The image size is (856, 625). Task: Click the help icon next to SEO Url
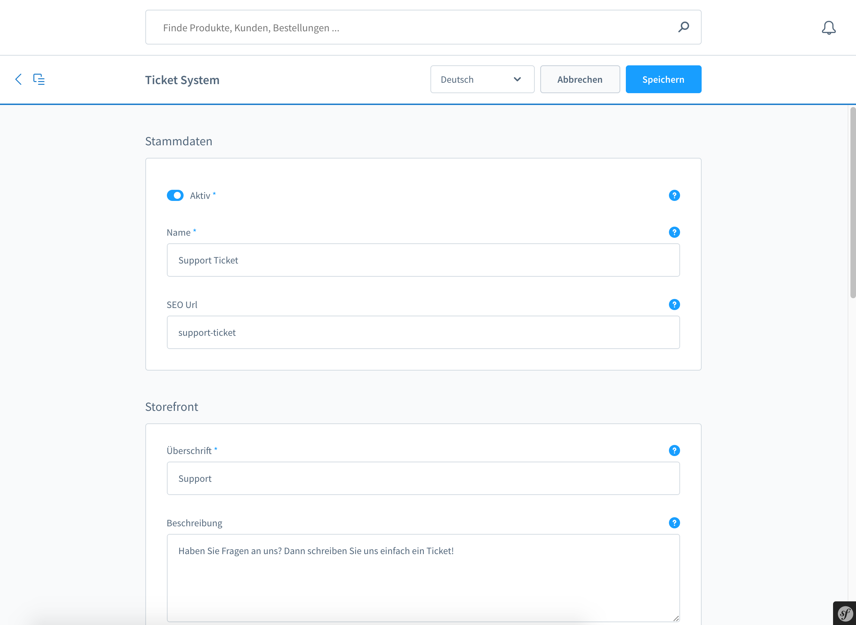pyautogui.click(x=675, y=304)
